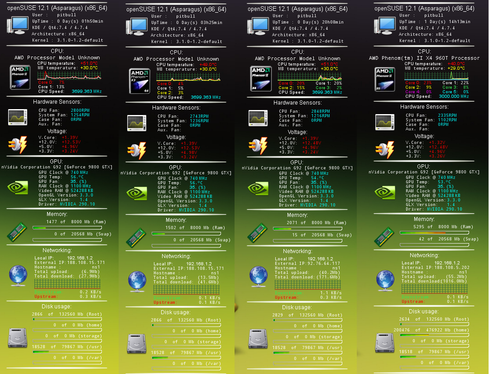Click voltage plug icon in 01h50min uptime panel
The image size is (489, 374).
tap(18, 144)
